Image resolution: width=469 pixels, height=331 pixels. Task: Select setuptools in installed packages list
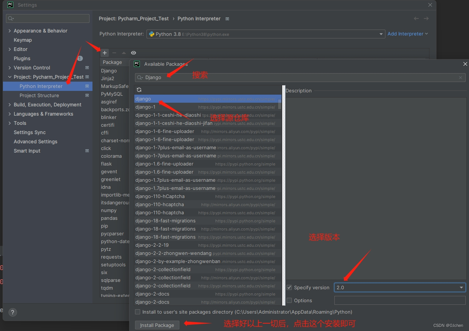tap(113, 265)
